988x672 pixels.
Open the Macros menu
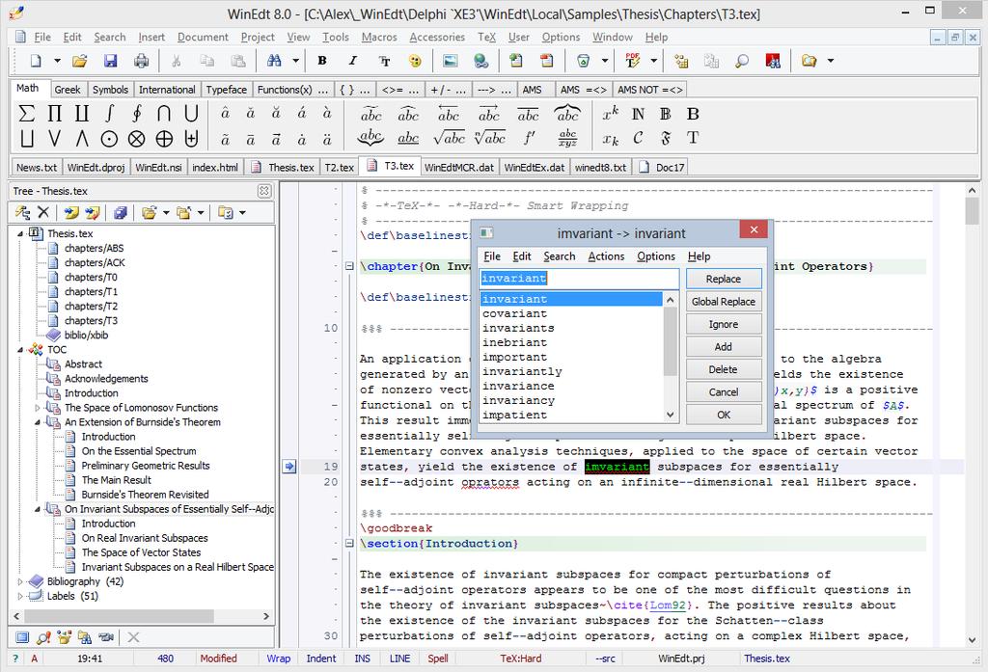pos(378,38)
